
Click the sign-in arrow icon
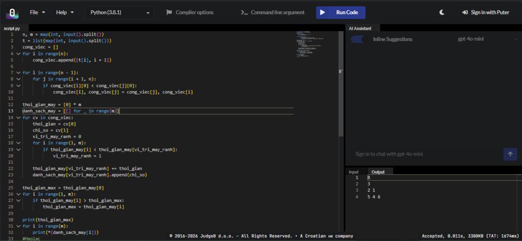click(465, 12)
